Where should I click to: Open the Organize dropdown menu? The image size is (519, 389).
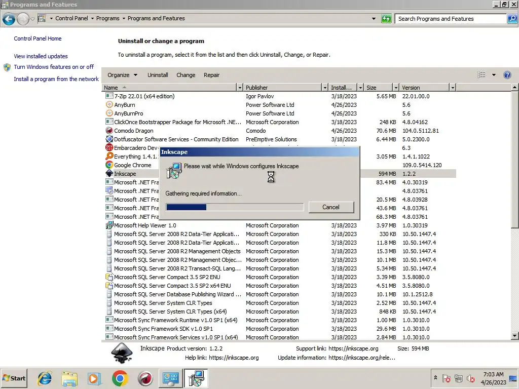click(122, 75)
